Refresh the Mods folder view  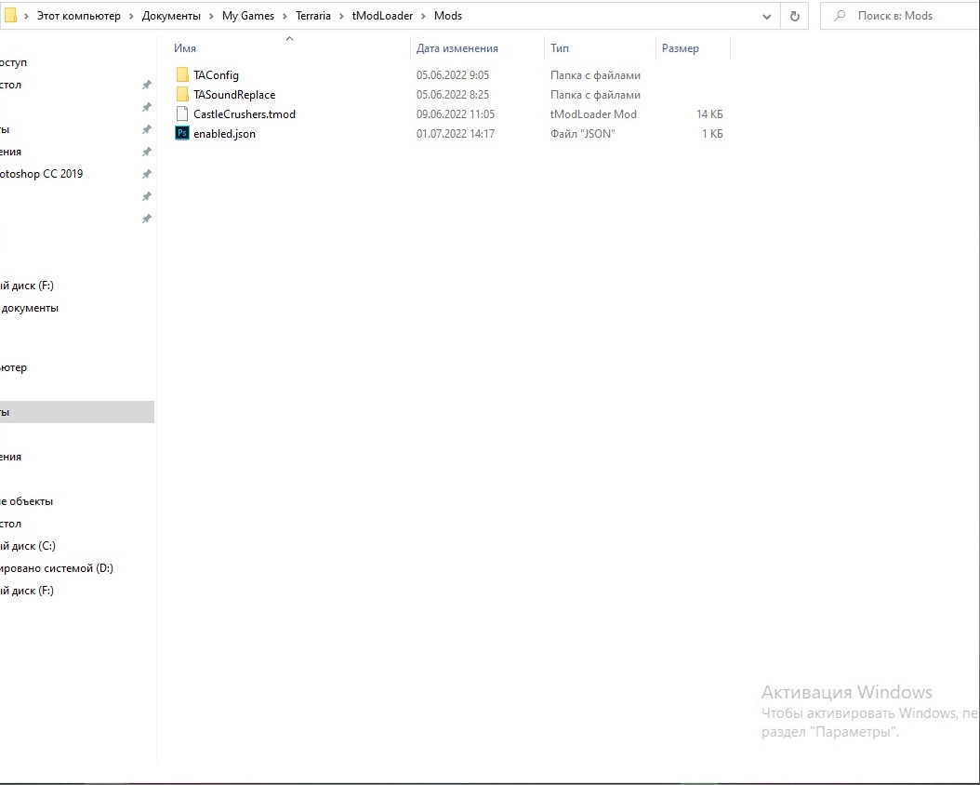point(794,16)
